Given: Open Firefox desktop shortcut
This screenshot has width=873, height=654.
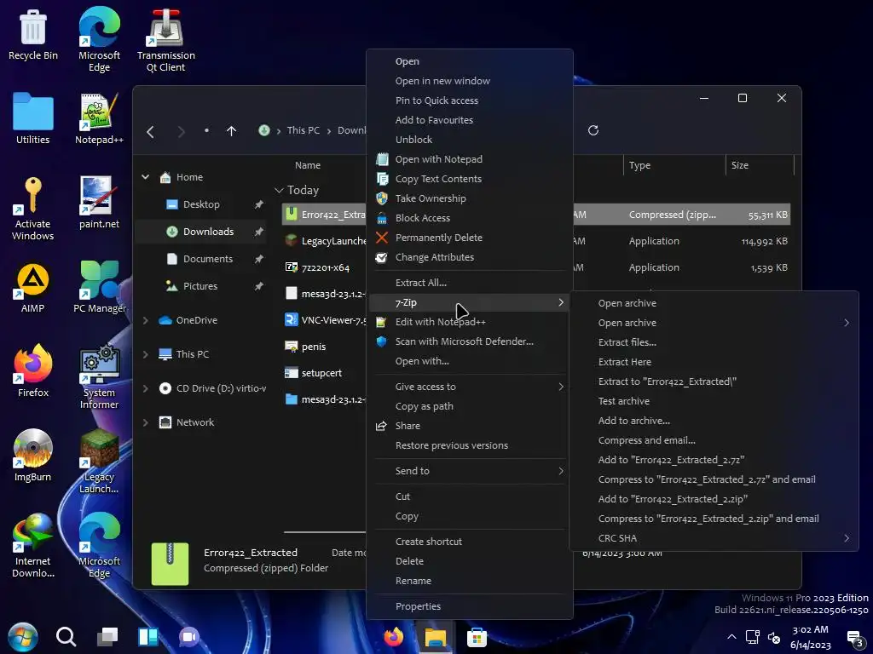Looking at the screenshot, I should (33, 371).
